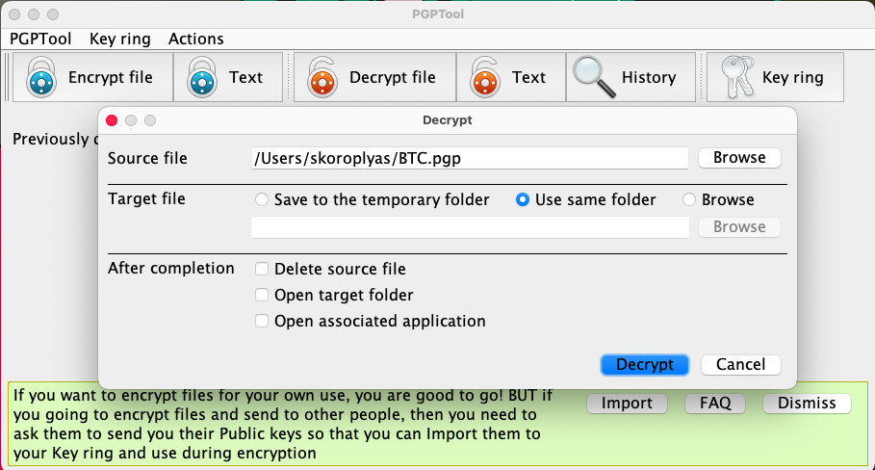This screenshot has width=875, height=470.
Task: Open Encrypt Text via blue padlock icon
Action: [203, 77]
